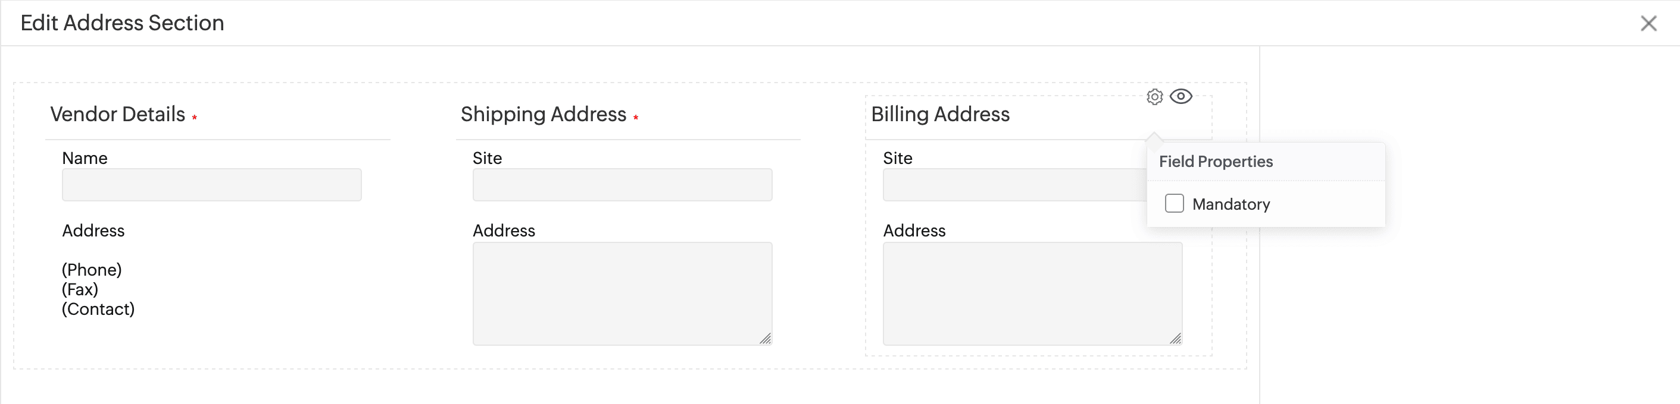Screen dimensions: 1680x404
Task: Click the Shipping Address textarea resize handle
Action: tap(766, 338)
